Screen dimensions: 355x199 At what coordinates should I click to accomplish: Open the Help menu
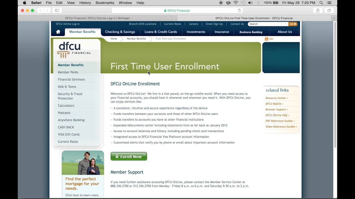click(140, 3)
